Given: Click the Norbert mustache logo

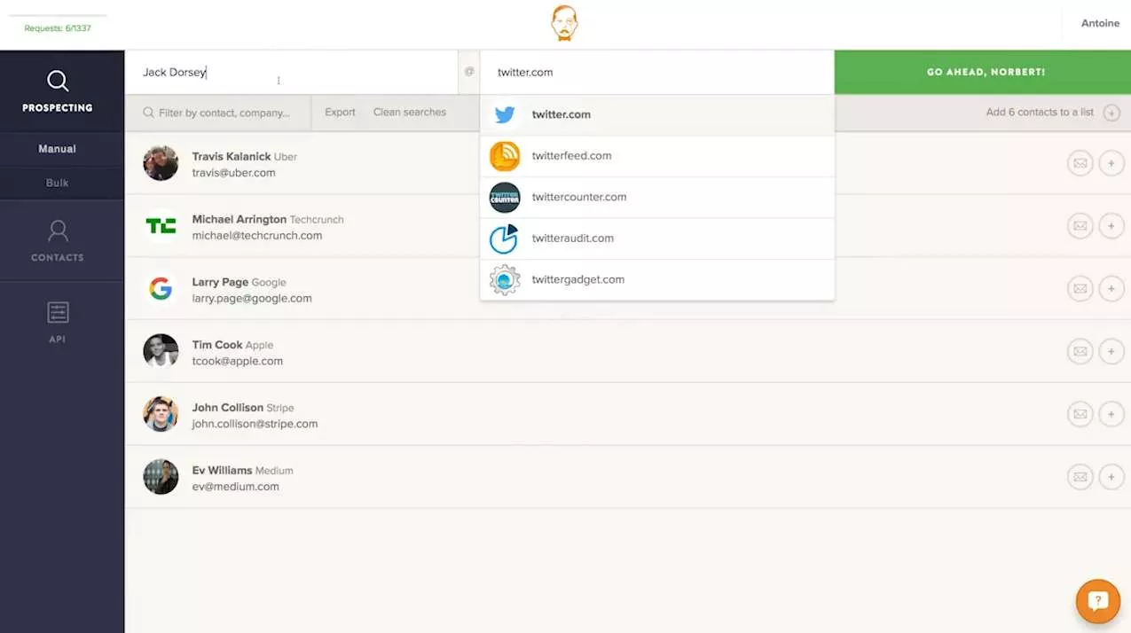Looking at the screenshot, I should click(x=564, y=24).
